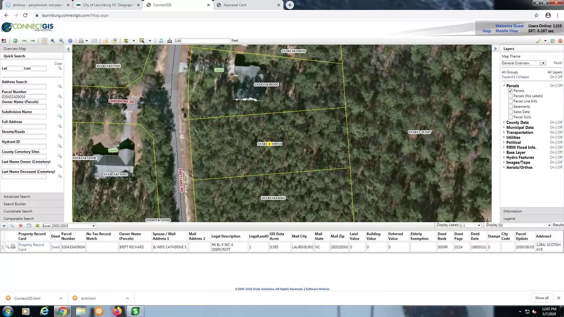The image size is (564, 317).
Task: Expand the County Data layer group
Action: pos(504,123)
